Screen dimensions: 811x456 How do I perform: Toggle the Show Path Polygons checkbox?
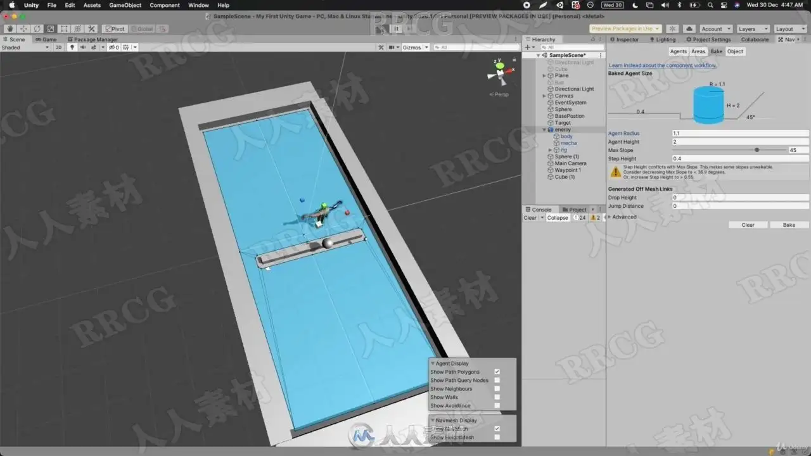tap(497, 372)
